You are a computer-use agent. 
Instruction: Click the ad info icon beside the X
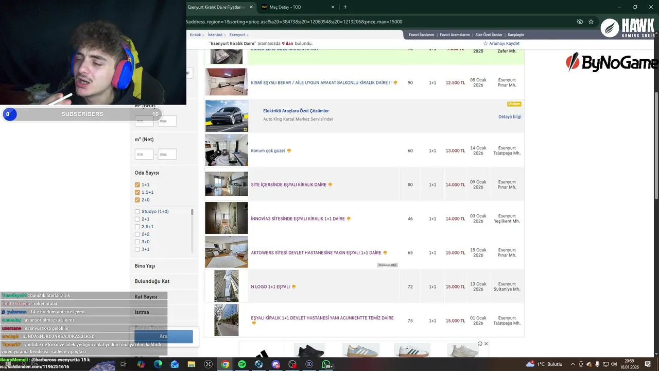480,344
